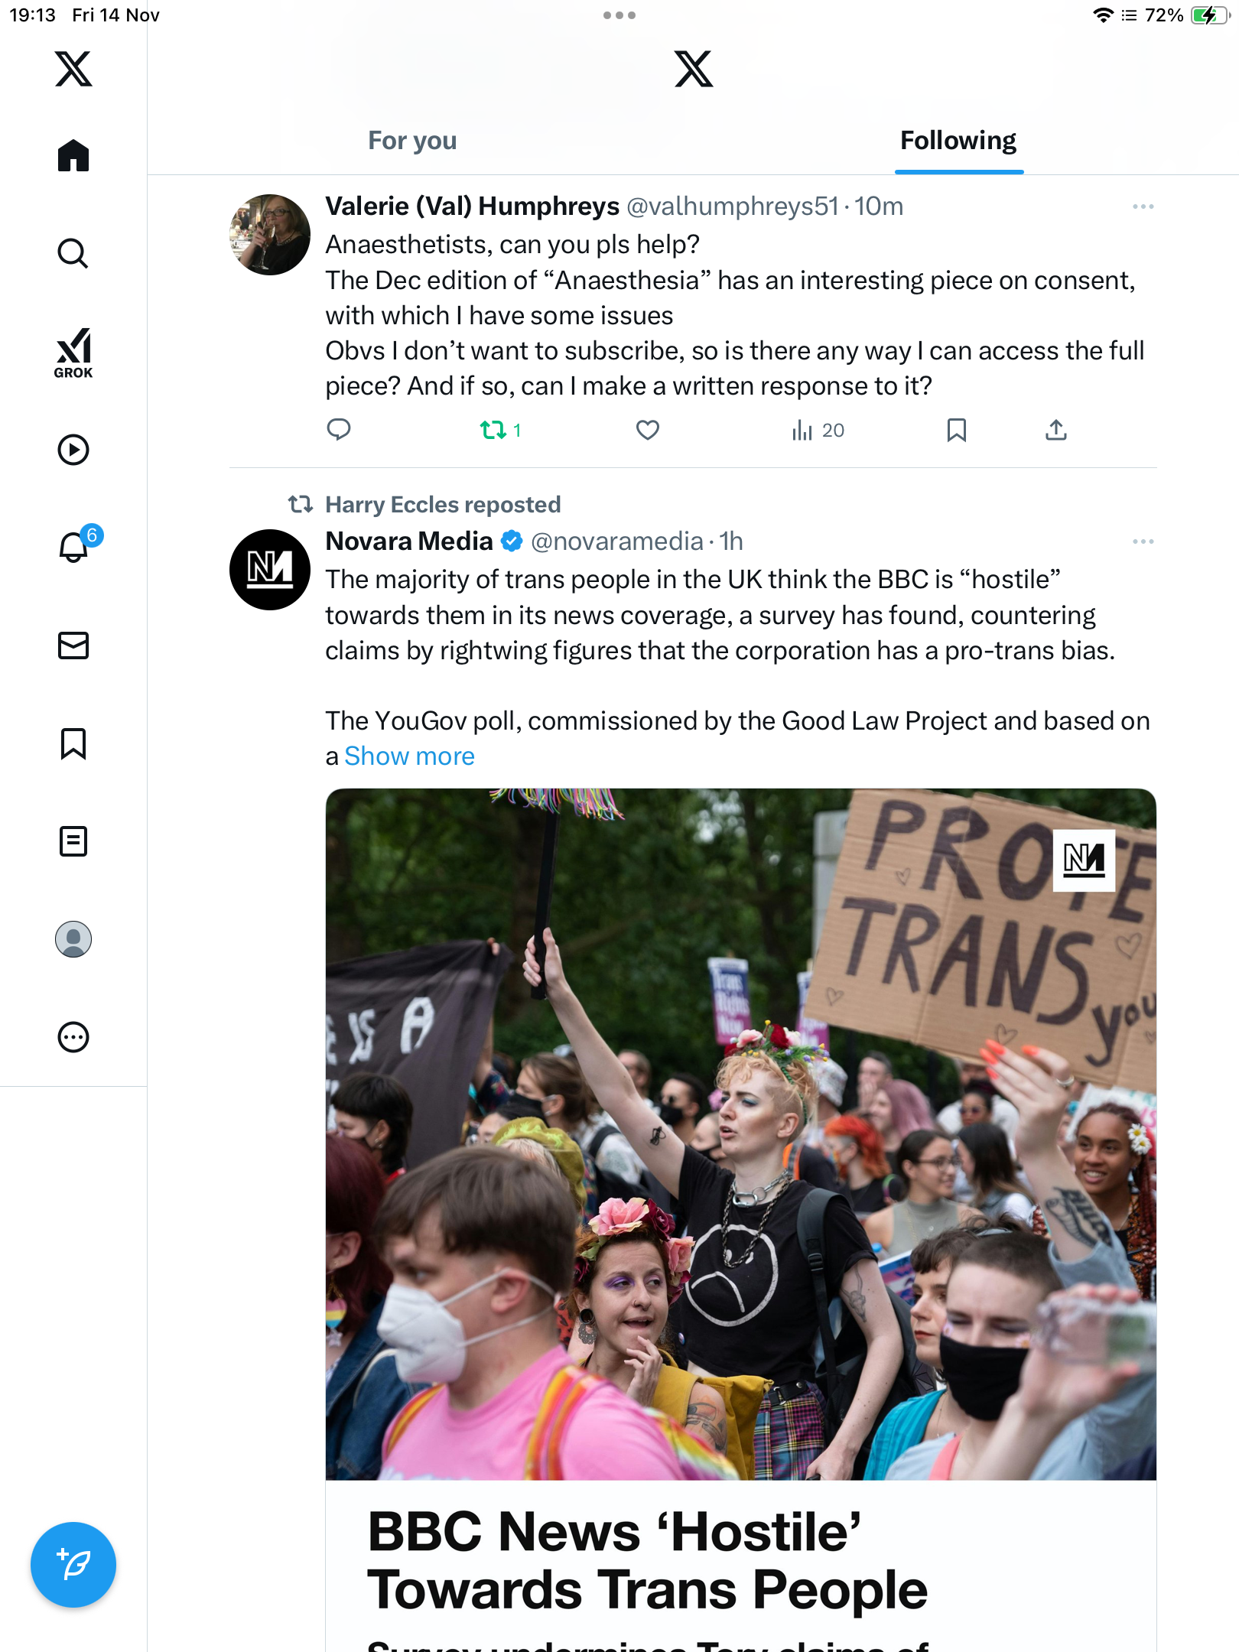The image size is (1239, 1652).
Task: Open the Search icon in sidebar
Action: pos(73,253)
